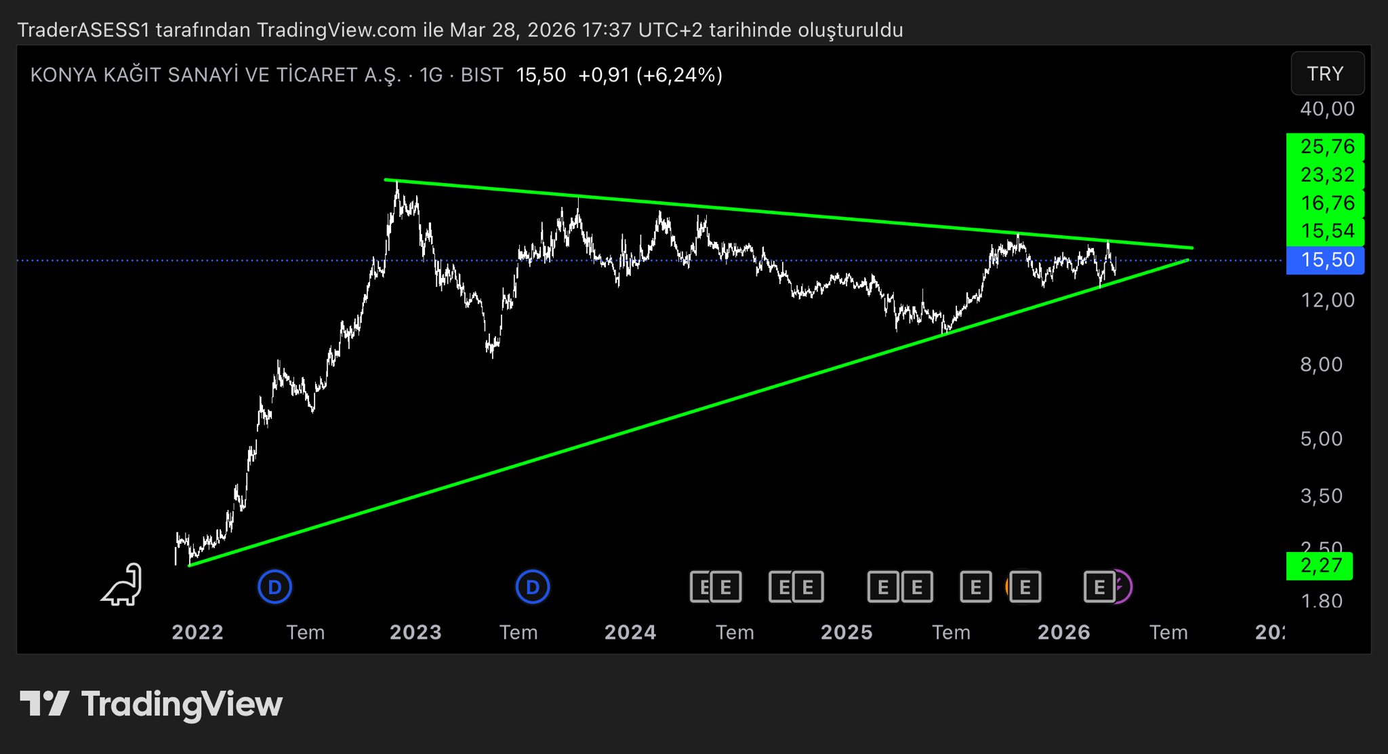Click the 2026 label on the time axis
The width and height of the screenshot is (1388, 754).
tap(1063, 632)
